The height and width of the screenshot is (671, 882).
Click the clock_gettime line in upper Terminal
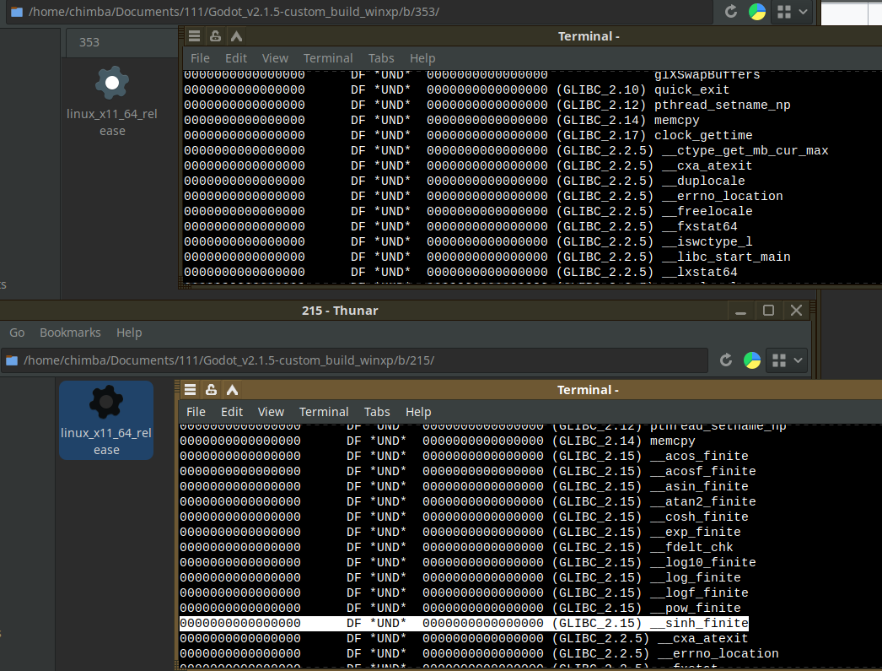coord(468,135)
